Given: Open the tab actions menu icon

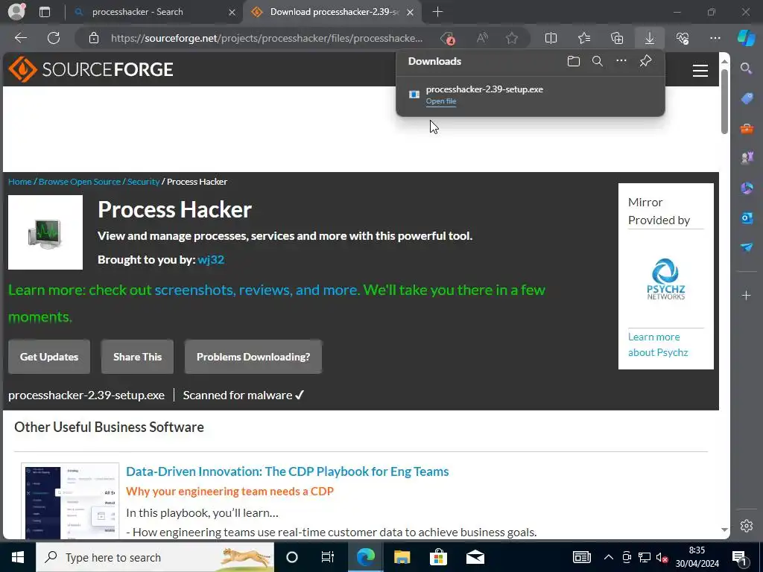Looking at the screenshot, I should click(x=45, y=12).
